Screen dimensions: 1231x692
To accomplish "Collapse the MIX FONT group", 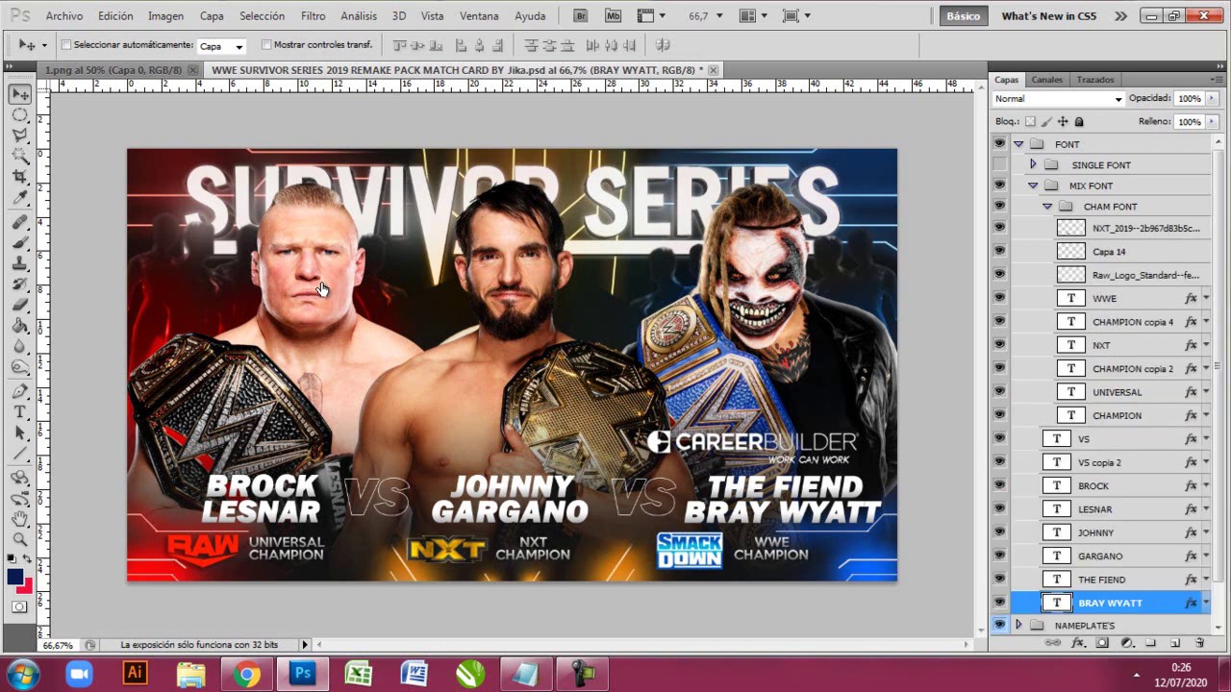I will tap(1033, 185).
